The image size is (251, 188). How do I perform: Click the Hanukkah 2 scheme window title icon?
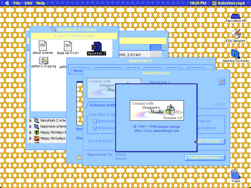click(54, 29)
